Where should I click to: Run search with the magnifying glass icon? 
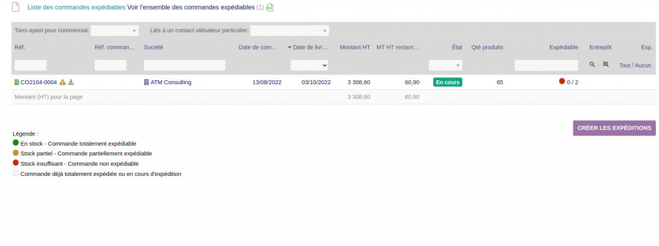click(x=592, y=65)
